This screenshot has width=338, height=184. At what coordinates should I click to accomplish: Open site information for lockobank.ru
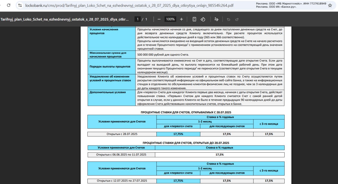(x=20, y=5)
